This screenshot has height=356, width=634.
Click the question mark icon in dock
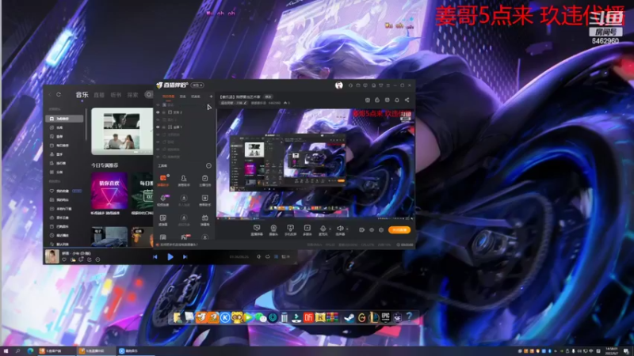409,317
